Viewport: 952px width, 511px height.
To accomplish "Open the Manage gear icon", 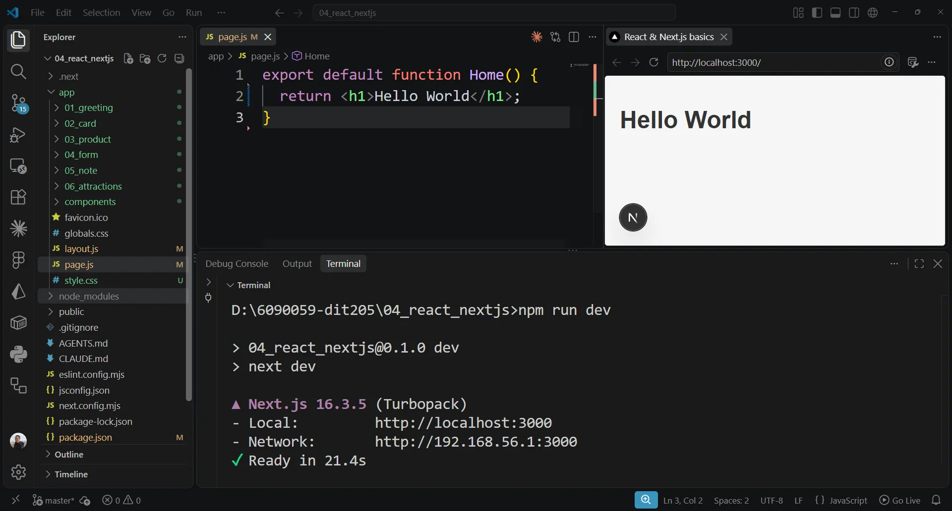I will pos(18,472).
